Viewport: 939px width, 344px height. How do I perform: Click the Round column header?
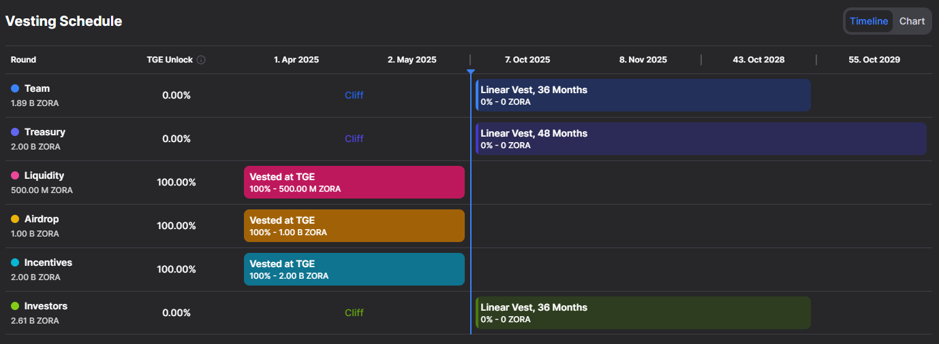tap(24, 60)
